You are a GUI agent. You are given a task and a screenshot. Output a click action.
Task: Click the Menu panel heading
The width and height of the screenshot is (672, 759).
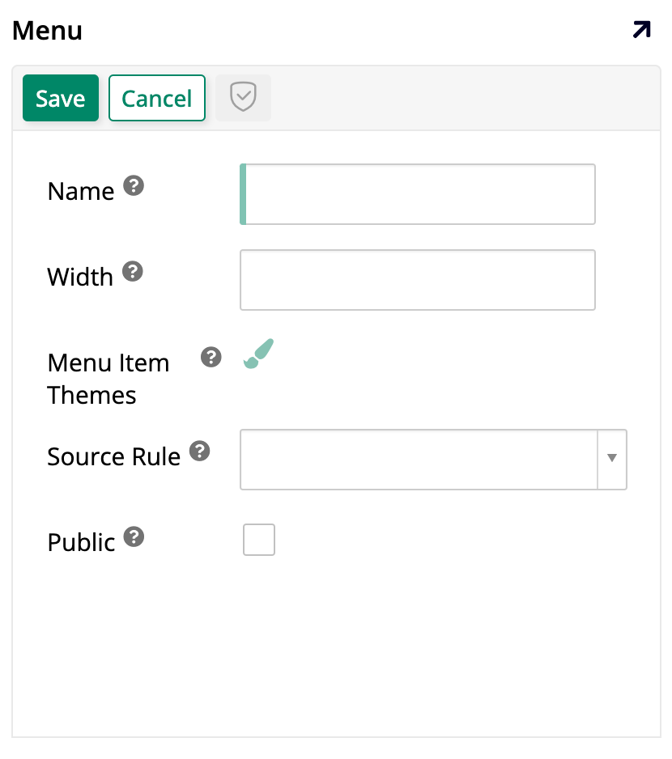(x=47, y=30)
